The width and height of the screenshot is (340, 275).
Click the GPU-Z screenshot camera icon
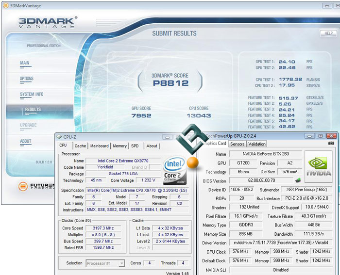331,143
